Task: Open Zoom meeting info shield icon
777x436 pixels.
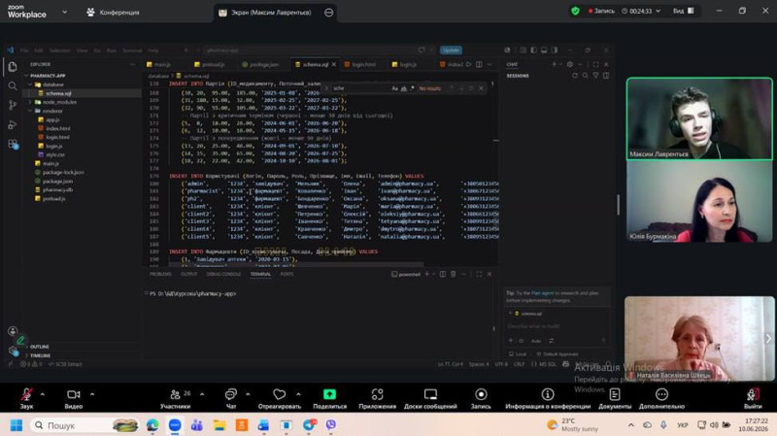Action: 575,11
